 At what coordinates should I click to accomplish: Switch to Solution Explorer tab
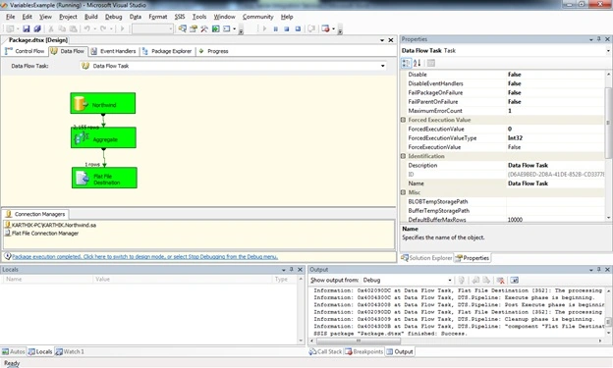[x=426, y=258]
